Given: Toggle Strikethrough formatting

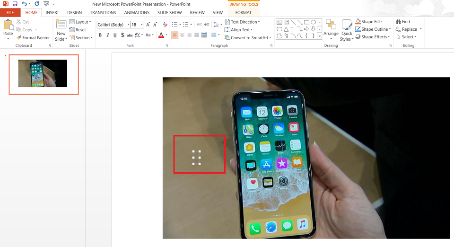Looking at the screenshot, I should click(x=130, y=35).
